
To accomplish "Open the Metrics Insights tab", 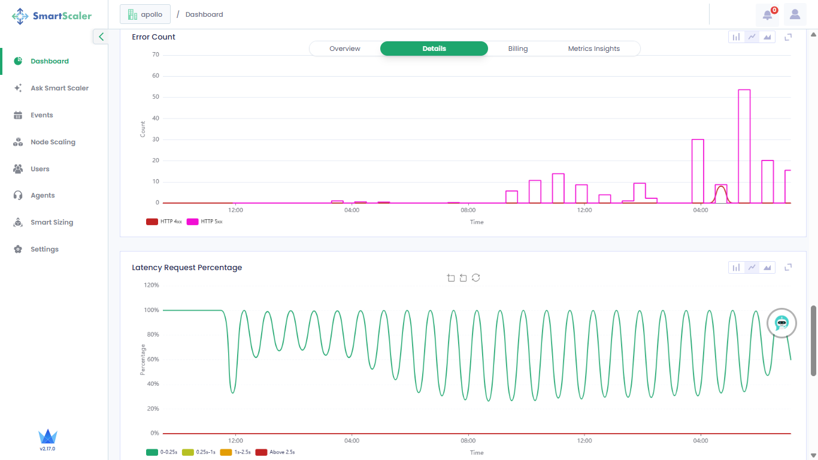I will (593, 49).
